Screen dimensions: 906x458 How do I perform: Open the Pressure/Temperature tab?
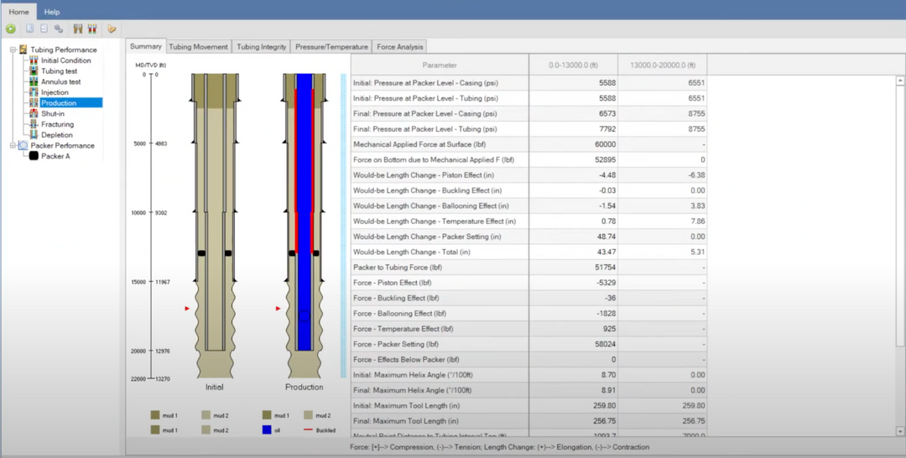click(x=331, y=47)
